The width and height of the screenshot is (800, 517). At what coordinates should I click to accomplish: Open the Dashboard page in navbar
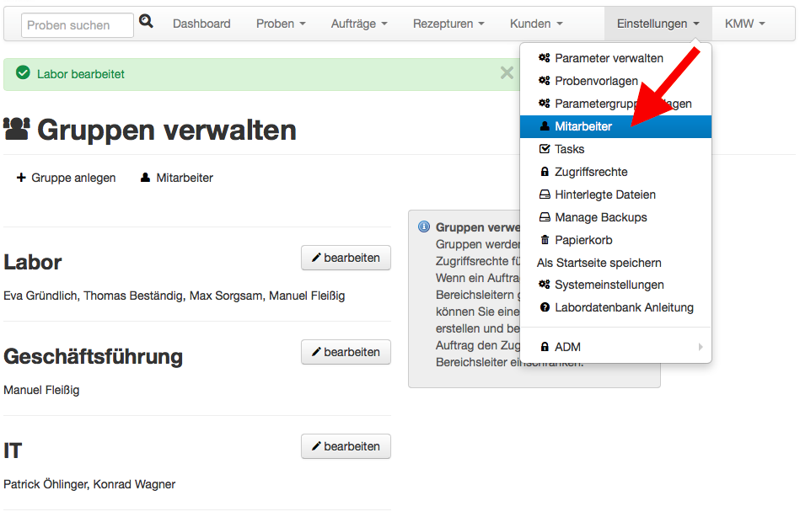tap(201, 24)
